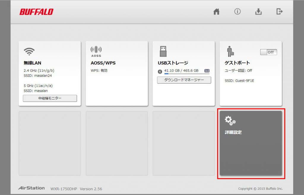The width and height of the screenshot is (304, 195).
Task: Log out using the exit icon
Action: 279,12
